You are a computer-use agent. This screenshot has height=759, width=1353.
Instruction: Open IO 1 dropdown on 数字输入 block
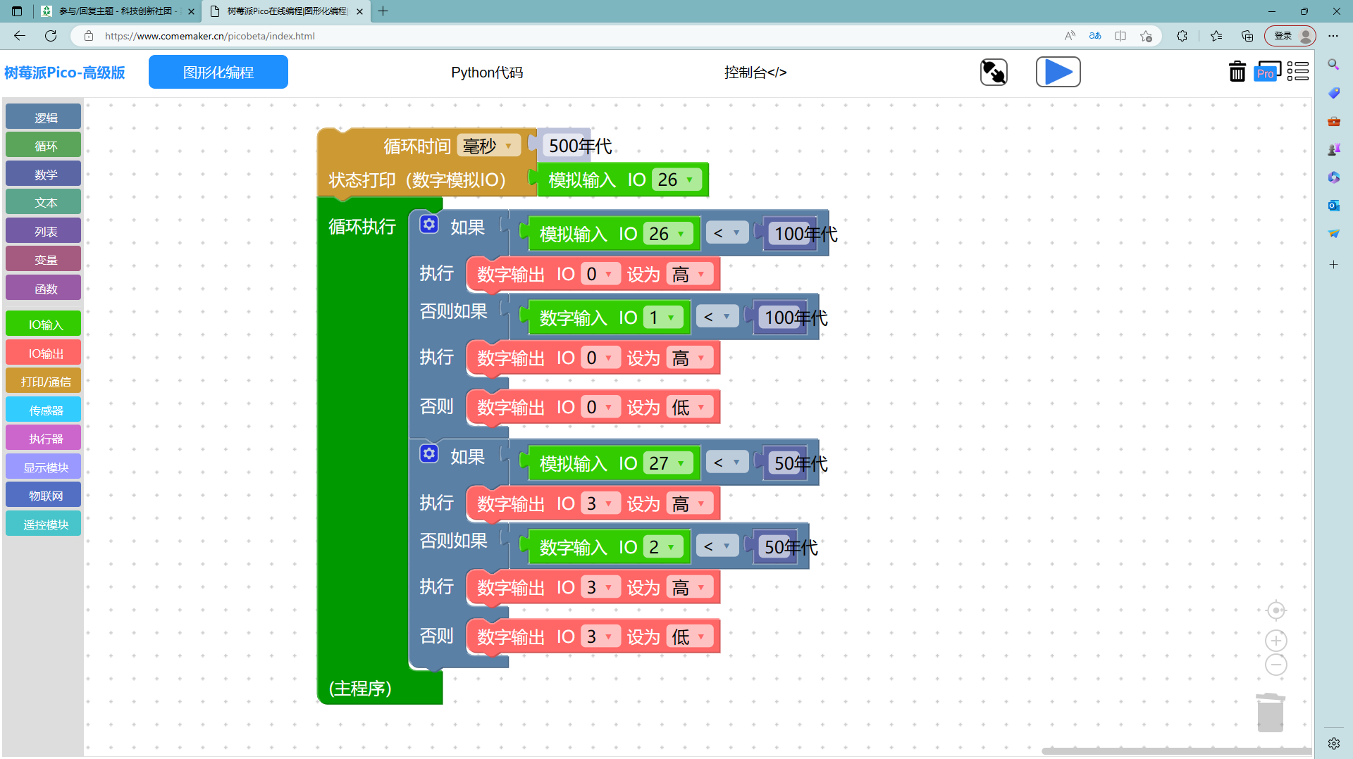click(663, 318)
